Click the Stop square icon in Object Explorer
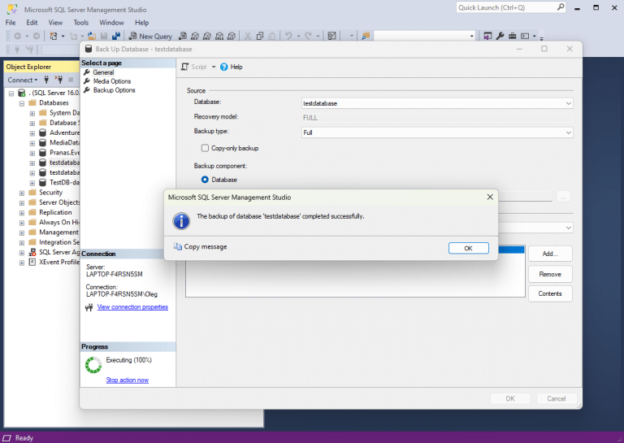 [x=71, y=80]
